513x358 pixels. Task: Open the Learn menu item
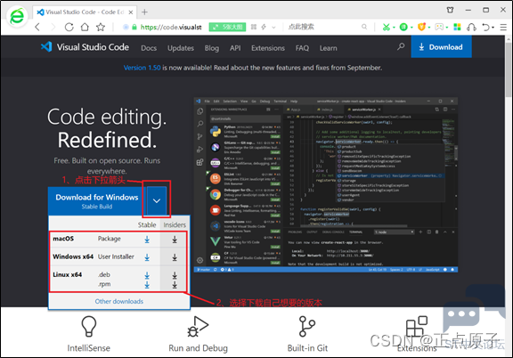point(328,48)
